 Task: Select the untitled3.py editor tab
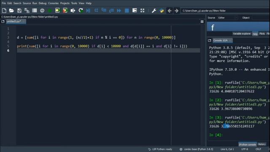click(x=16, y=22)
